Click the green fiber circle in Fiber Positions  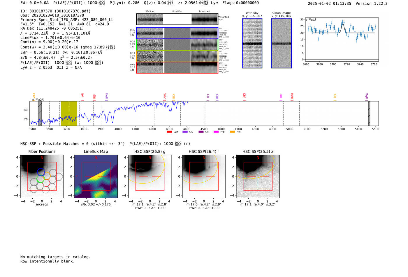(x=40, y=179)
